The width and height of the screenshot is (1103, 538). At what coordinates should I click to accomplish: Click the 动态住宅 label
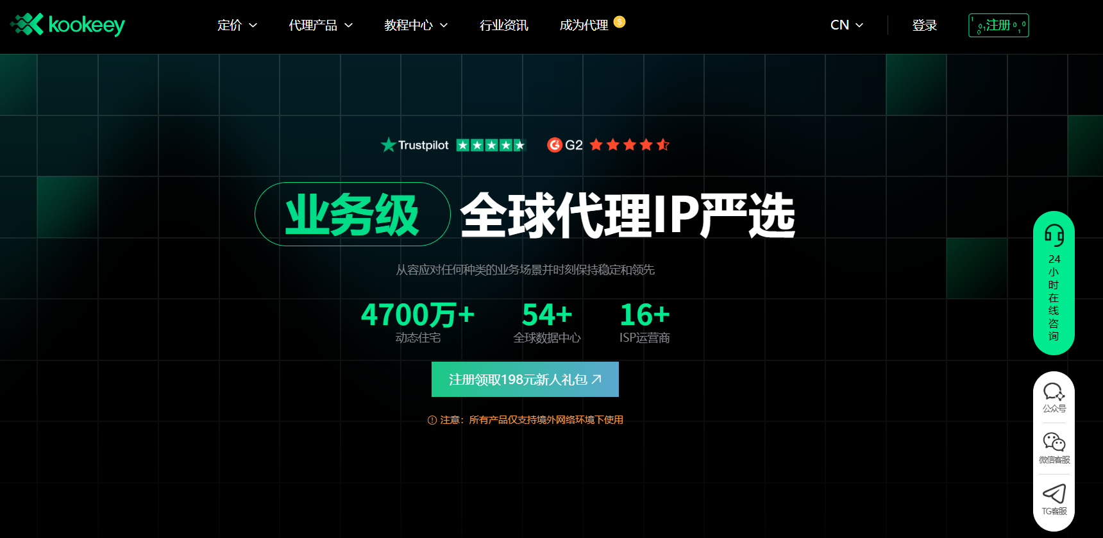click(418, 338)
